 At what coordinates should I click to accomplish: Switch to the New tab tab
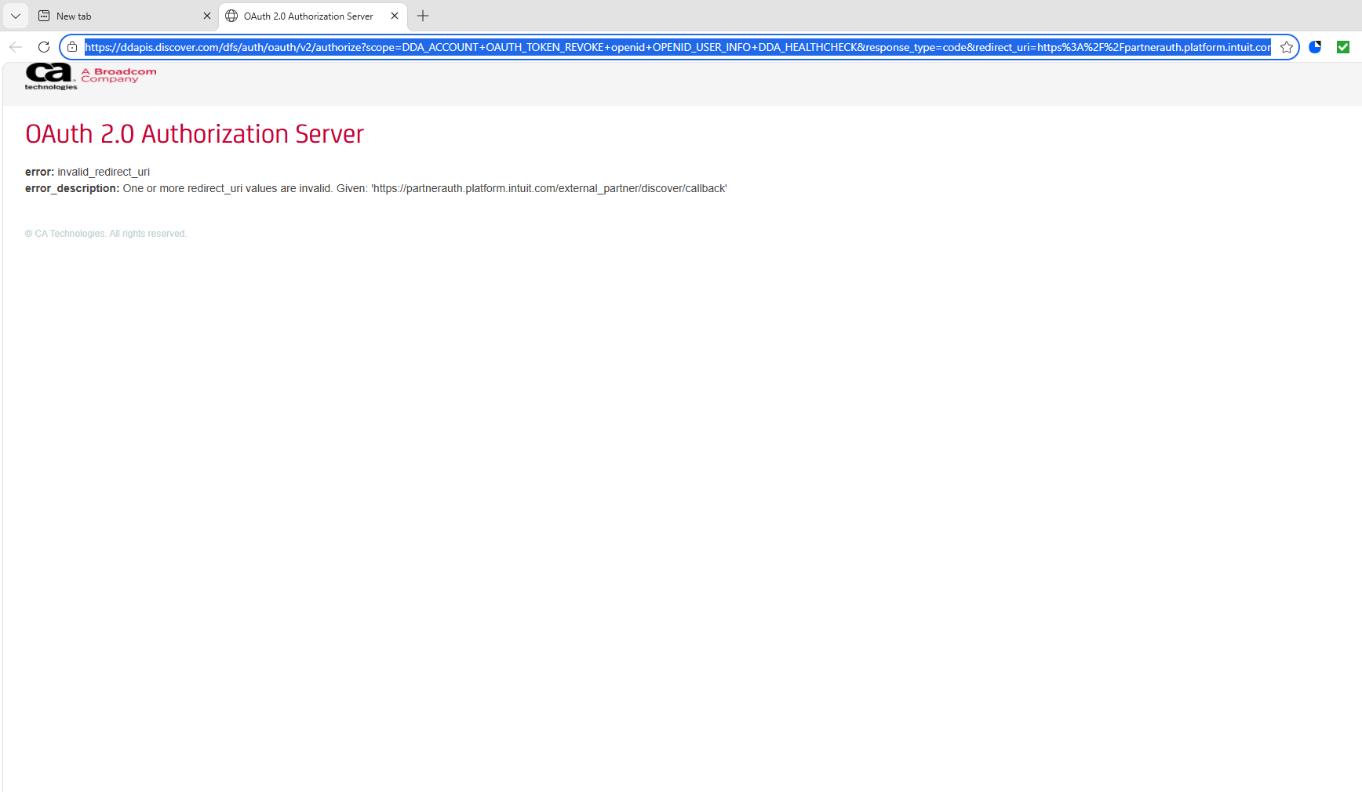tap(124, 16)
